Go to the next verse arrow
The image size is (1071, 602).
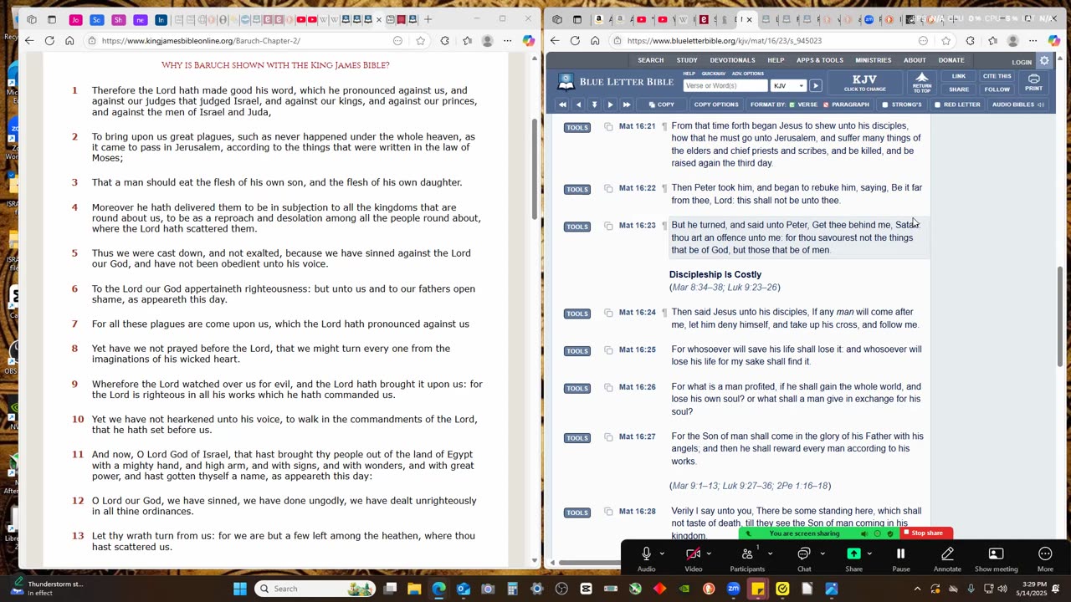[610, 105]
